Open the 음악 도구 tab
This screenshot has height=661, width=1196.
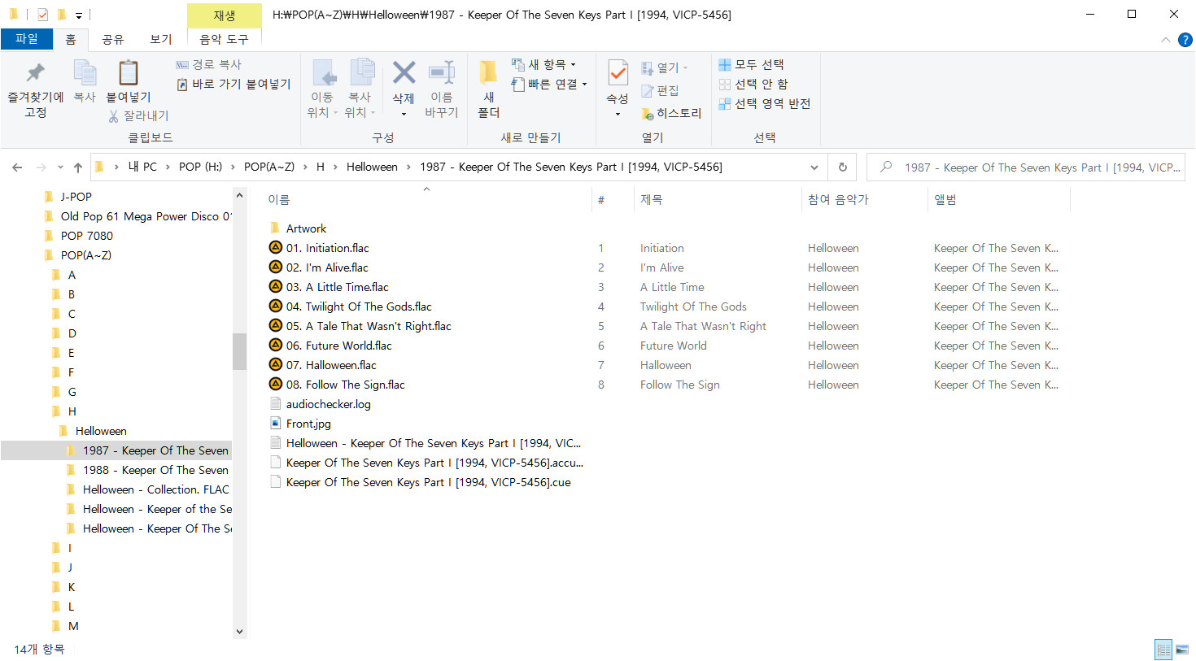point(224,39)
